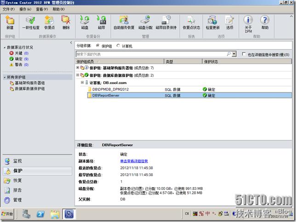Open the 帮助(H) menu

(x=58, y=9)
